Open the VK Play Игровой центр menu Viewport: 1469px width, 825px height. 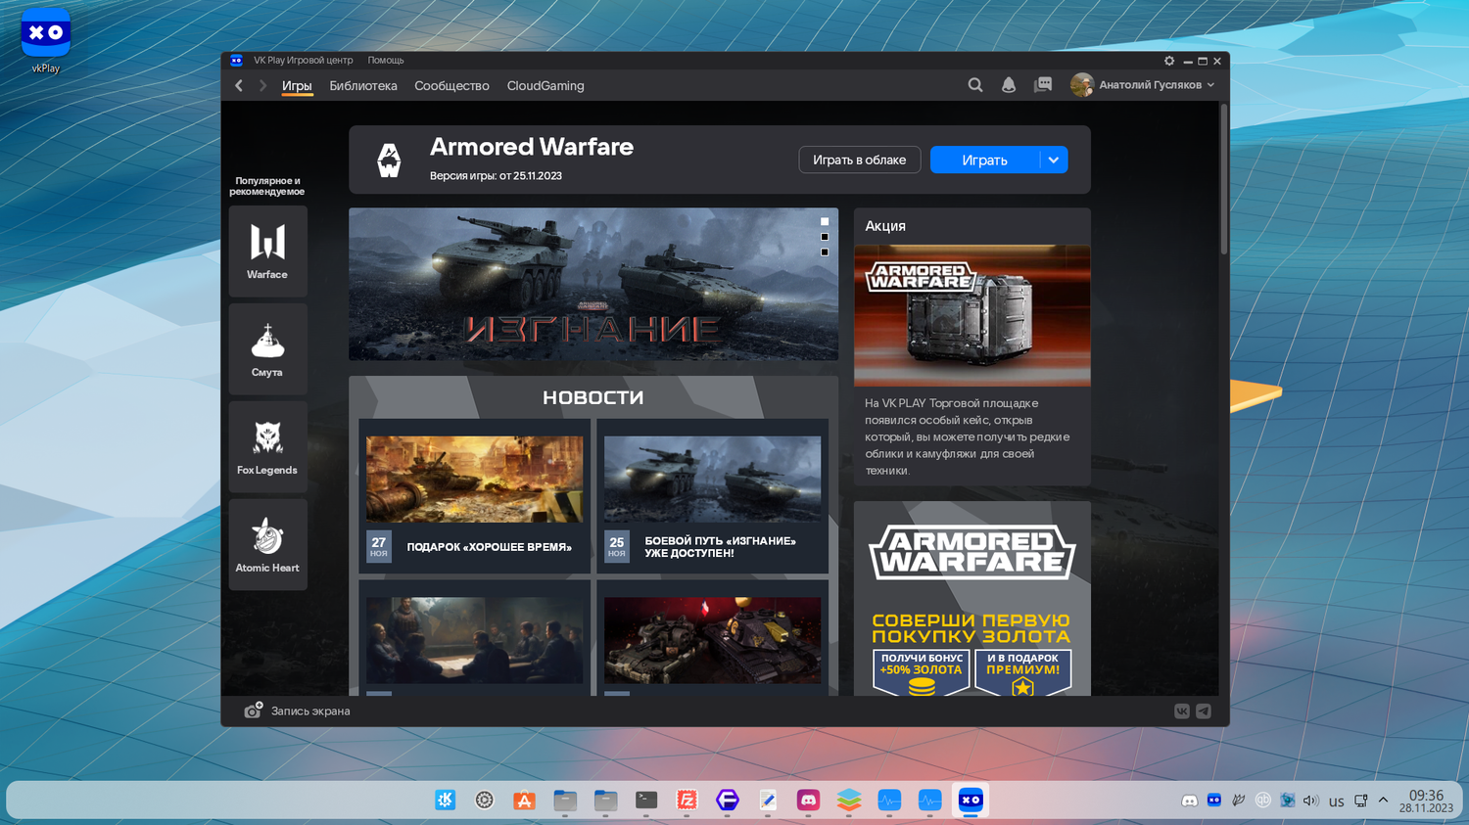point(304,61)
